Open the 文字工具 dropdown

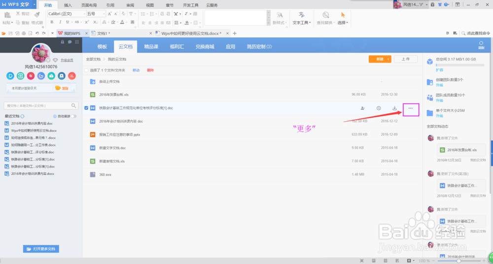(302, 23)
